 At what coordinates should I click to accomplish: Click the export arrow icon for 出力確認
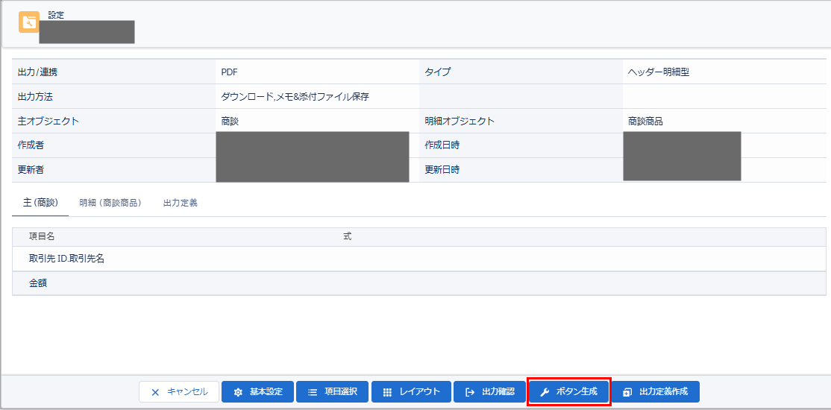click(470, 392)
